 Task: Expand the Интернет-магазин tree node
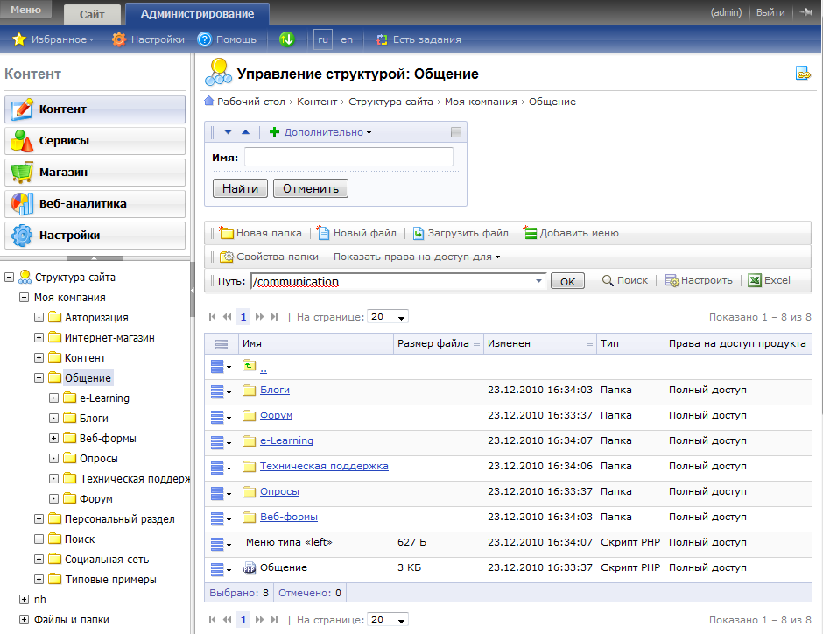[39, 337]
